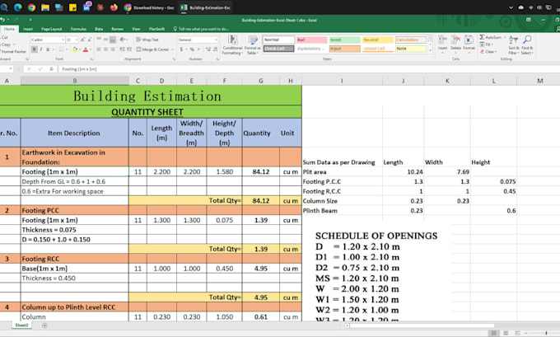Open Alignment settings dialog launcher

[174, 59]
